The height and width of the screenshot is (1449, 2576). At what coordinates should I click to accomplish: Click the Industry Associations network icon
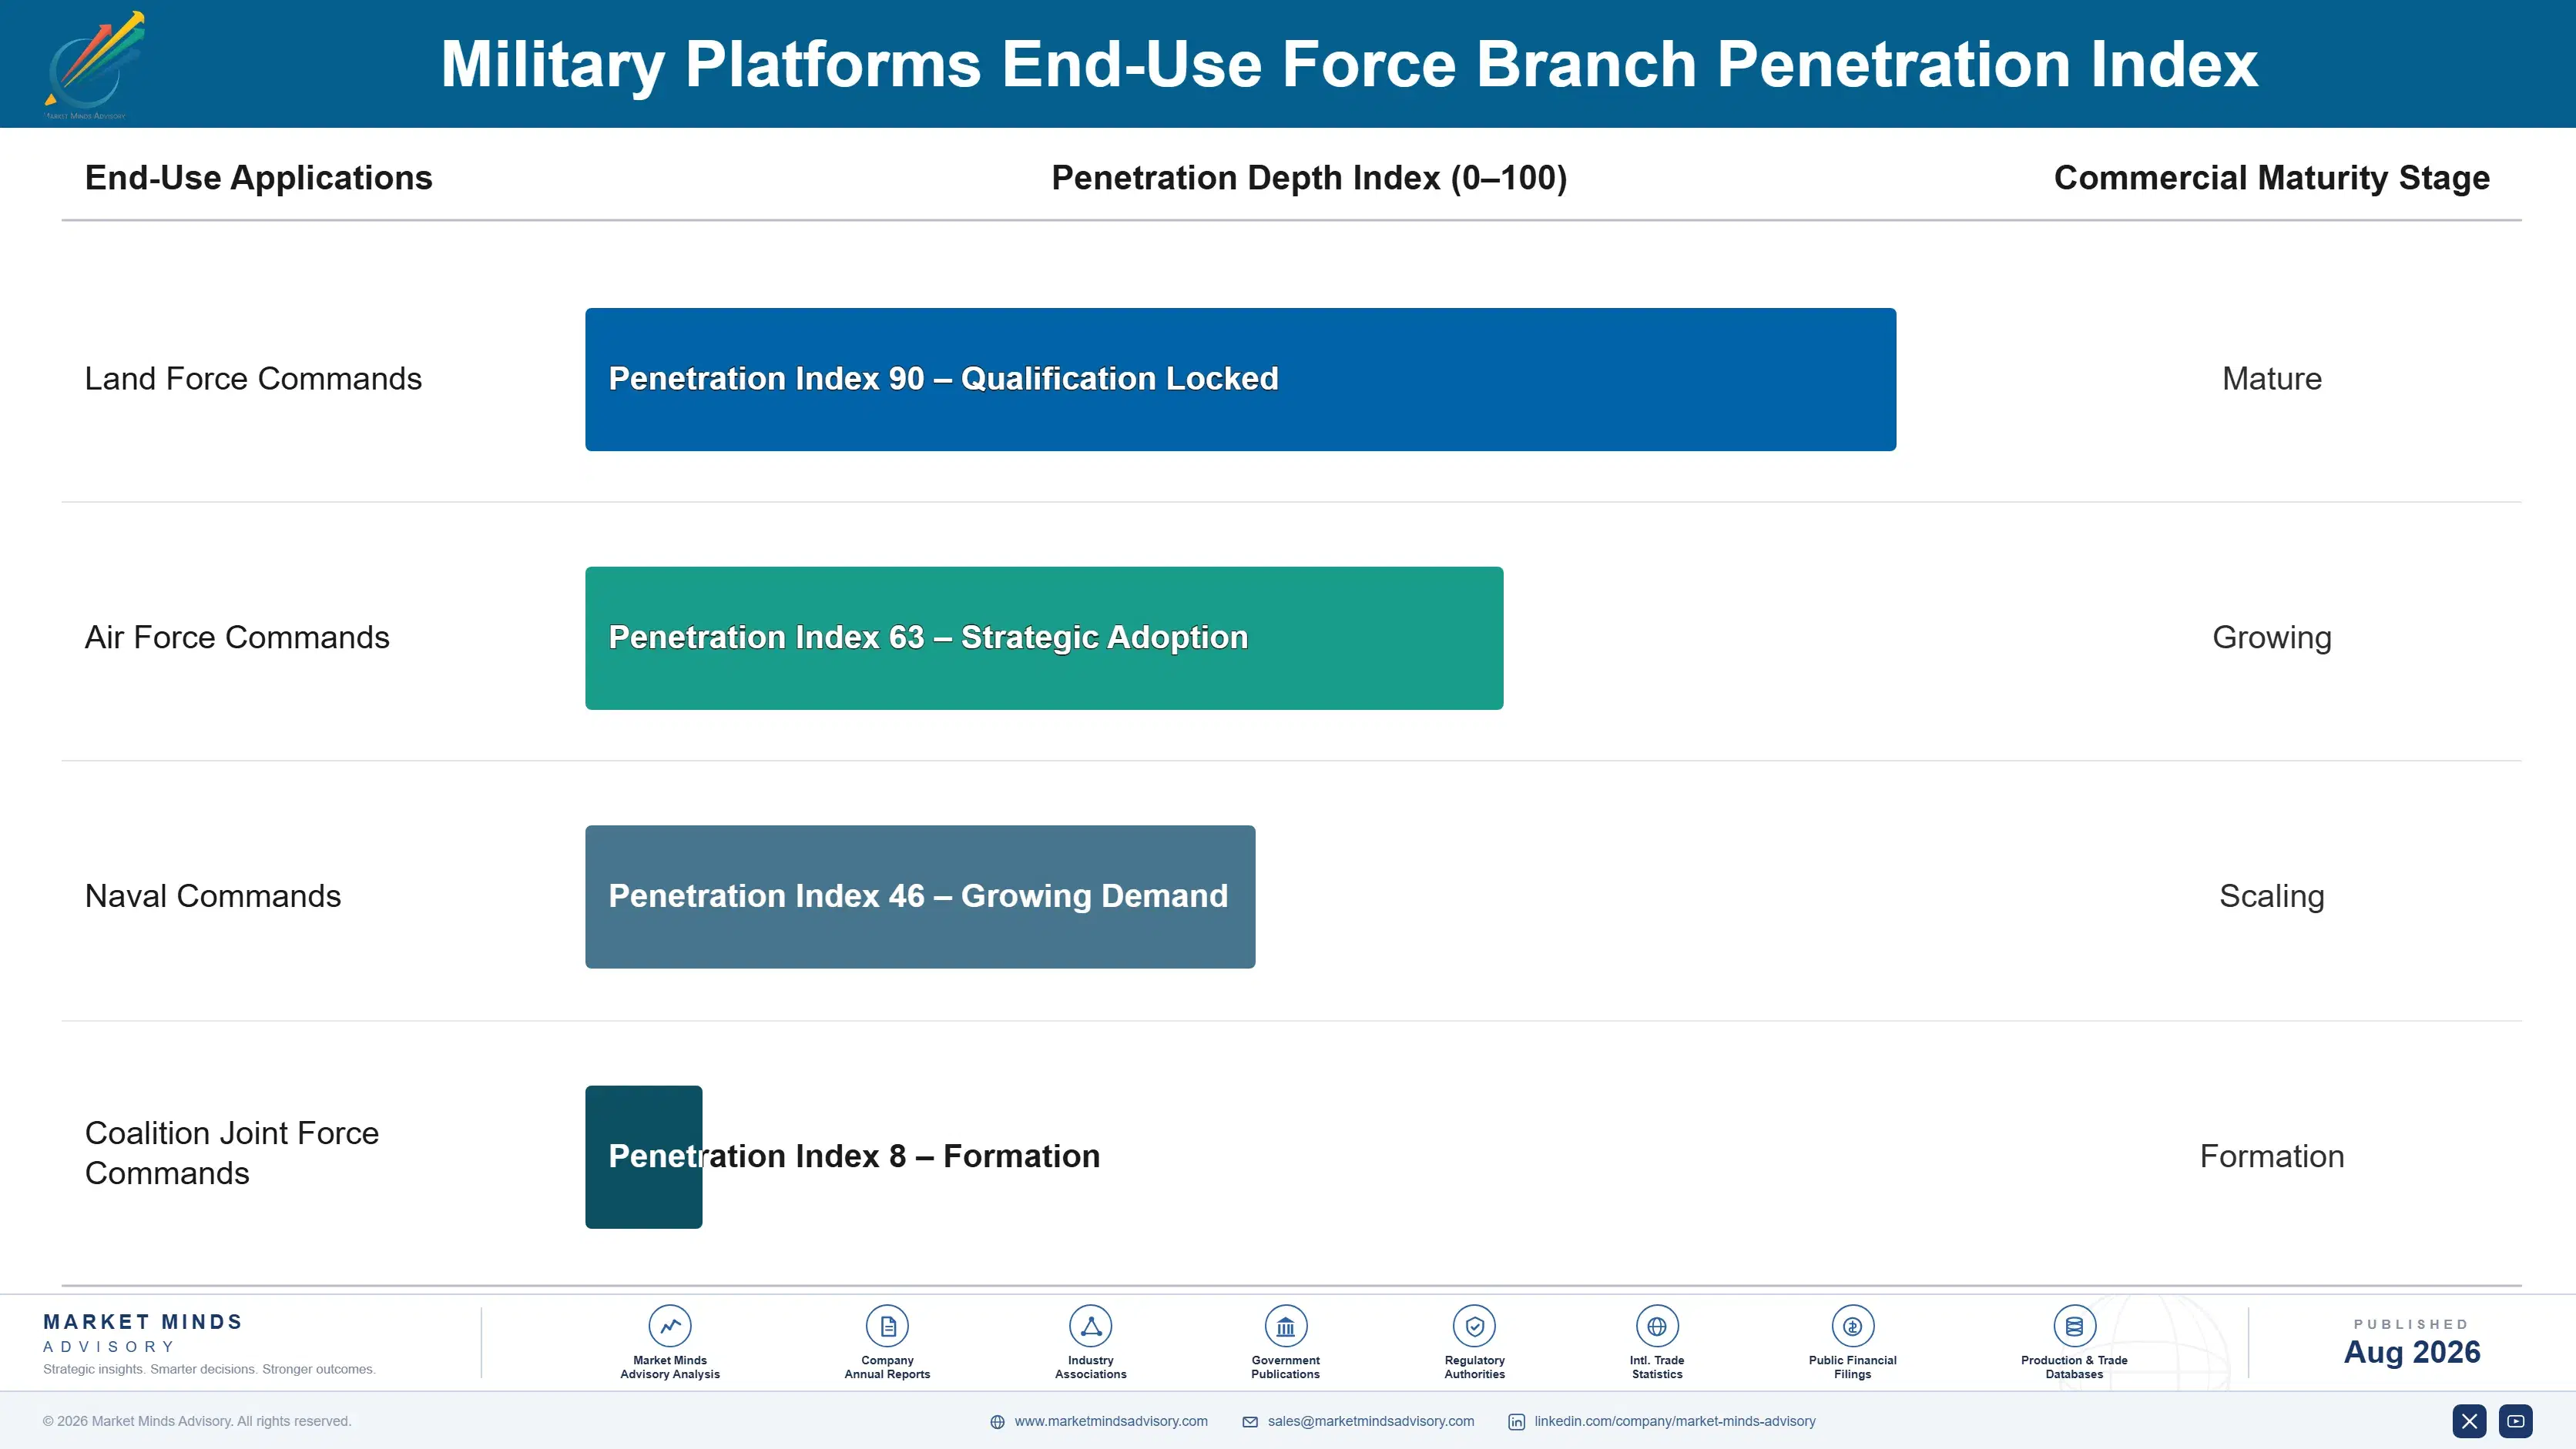tap(1090, 1326)
